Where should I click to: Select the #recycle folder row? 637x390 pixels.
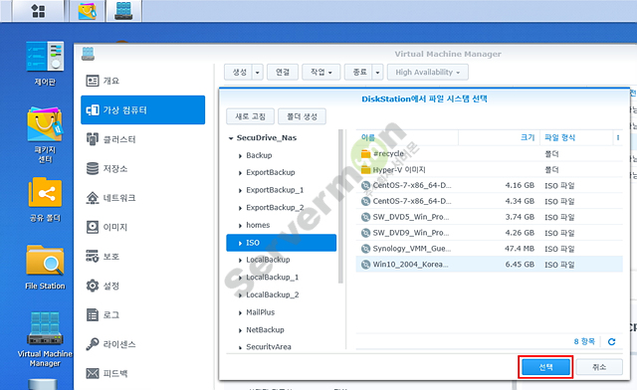pos(489,154)
